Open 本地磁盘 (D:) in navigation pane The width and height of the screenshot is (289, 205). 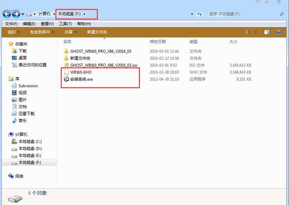30,149
